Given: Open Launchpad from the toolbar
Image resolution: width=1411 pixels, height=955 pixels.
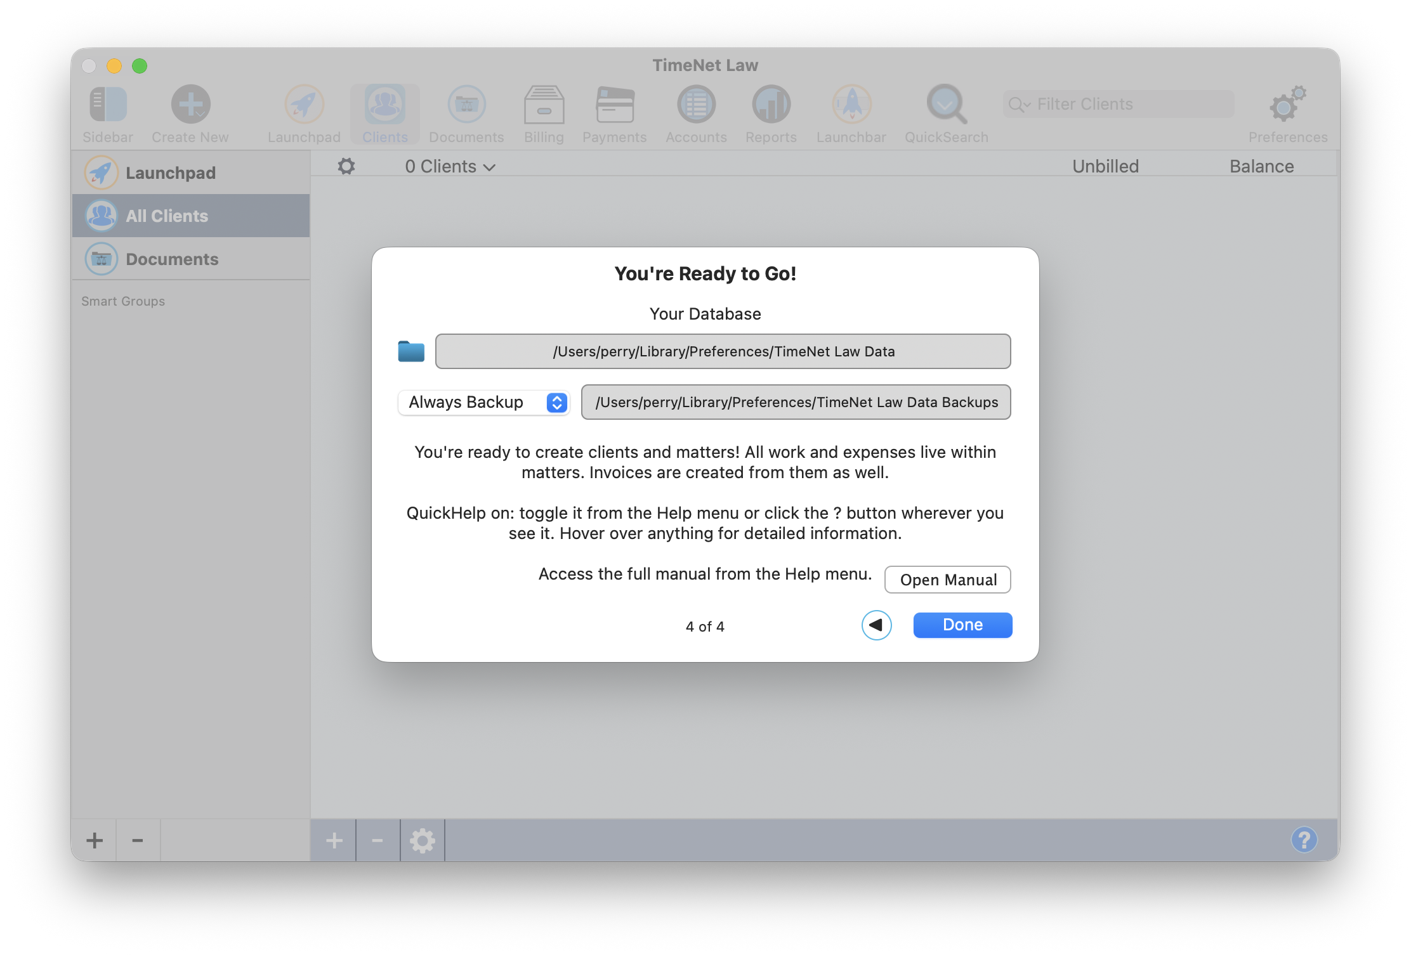Looking at the screenshot, I should pos(304,105).
